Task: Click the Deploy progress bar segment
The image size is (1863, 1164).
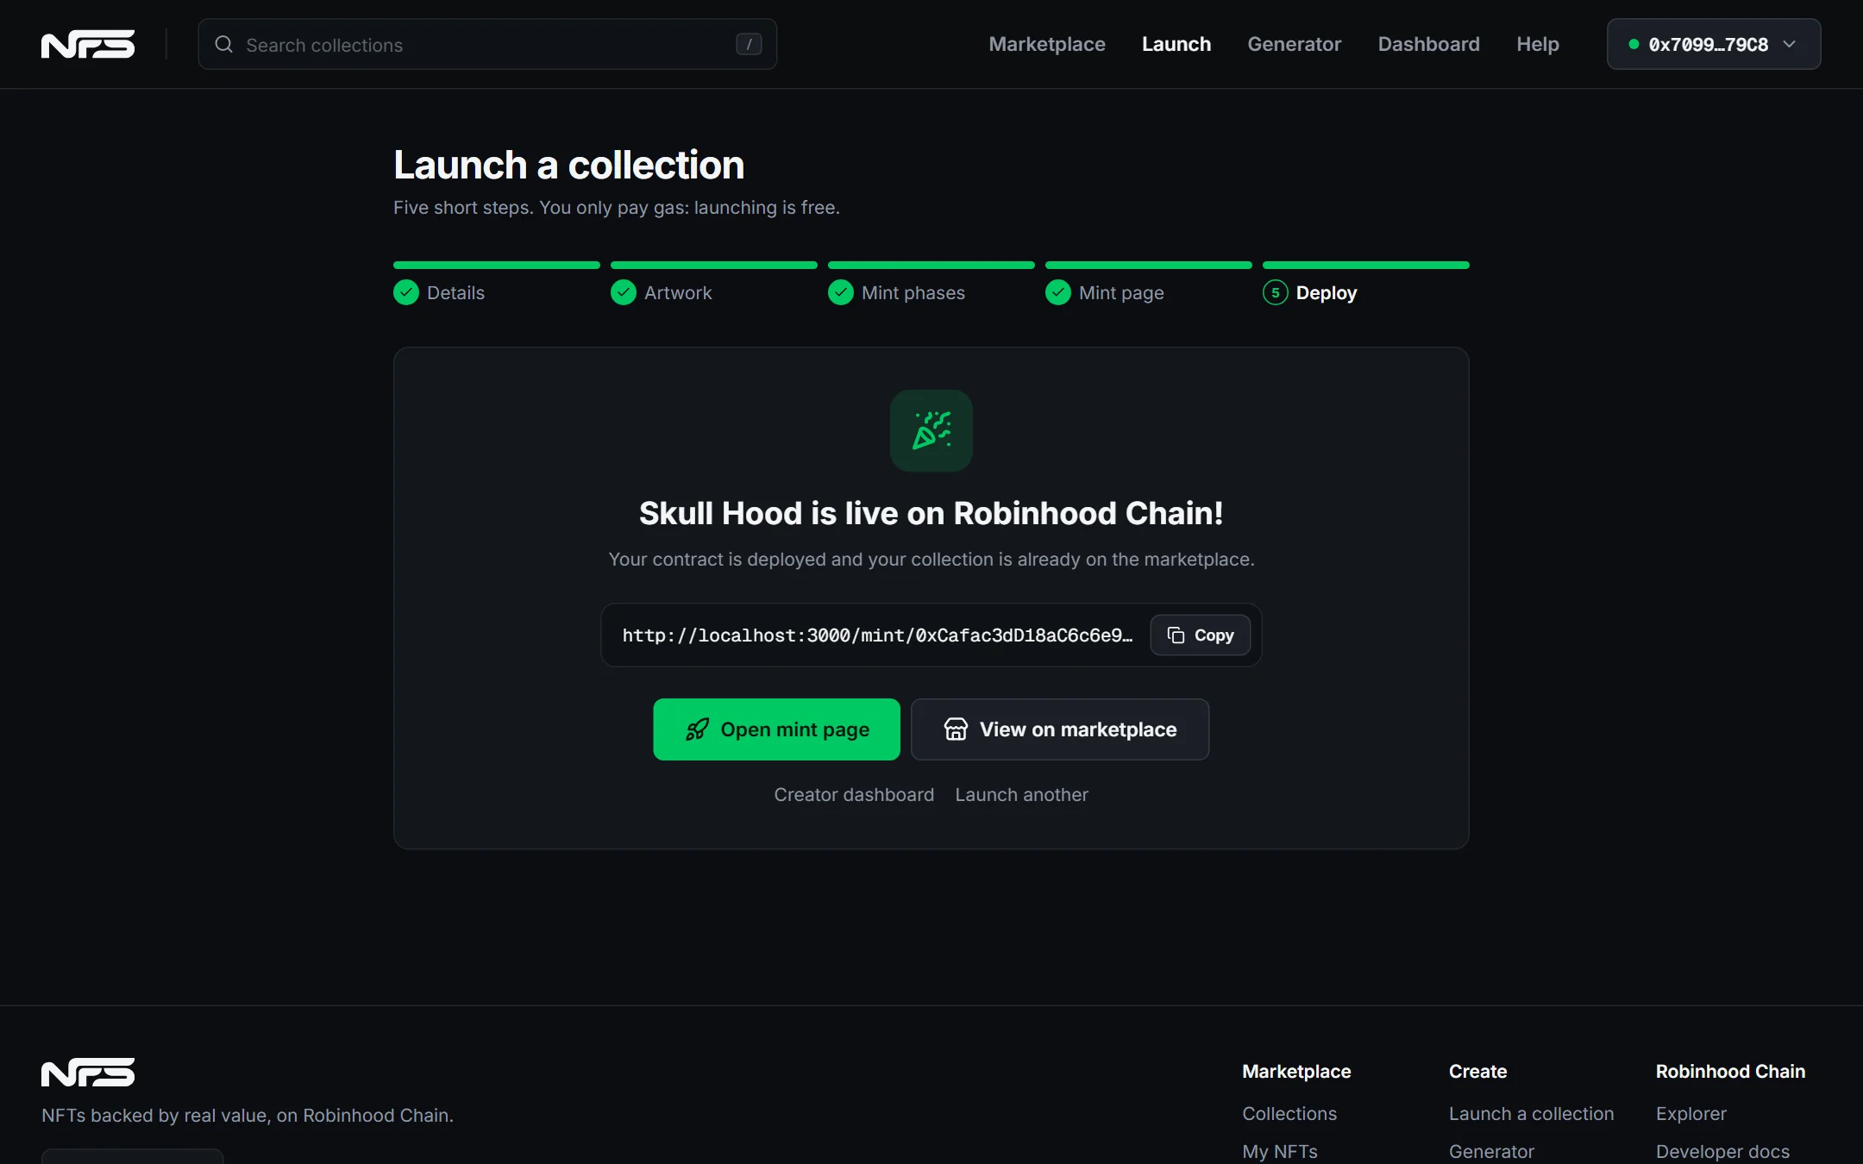Action: point(1366,265)
